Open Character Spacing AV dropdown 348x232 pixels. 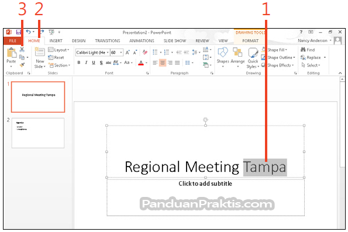click(117, 63)
